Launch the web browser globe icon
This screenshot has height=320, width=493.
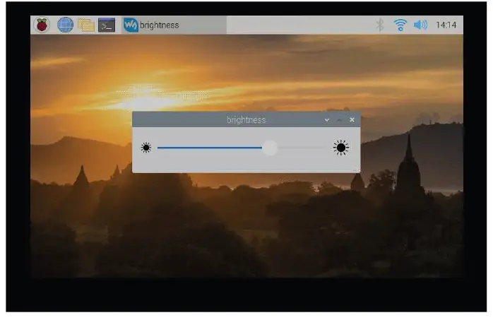tap(65, 25)
